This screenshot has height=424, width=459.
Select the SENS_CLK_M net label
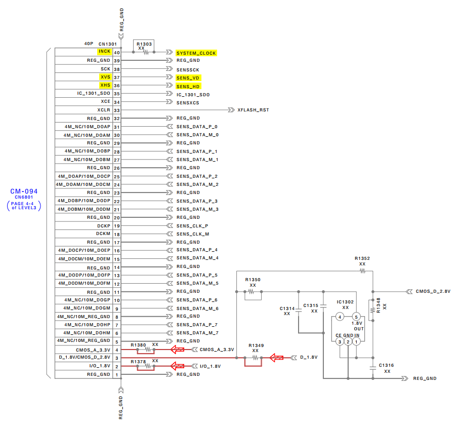pyautogui.click(x=193, y=234)
